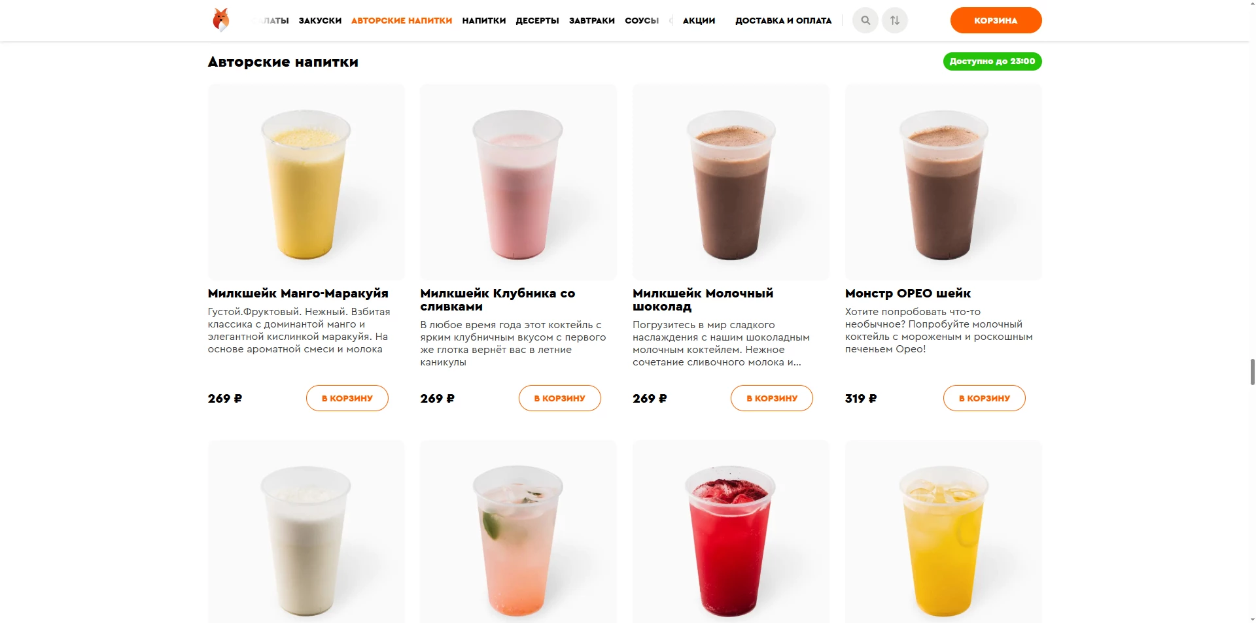This screenshot has width=1256, height=623.
Task: Add Монстр ОРЕО шейк to cart
Action: click(985, 398)
